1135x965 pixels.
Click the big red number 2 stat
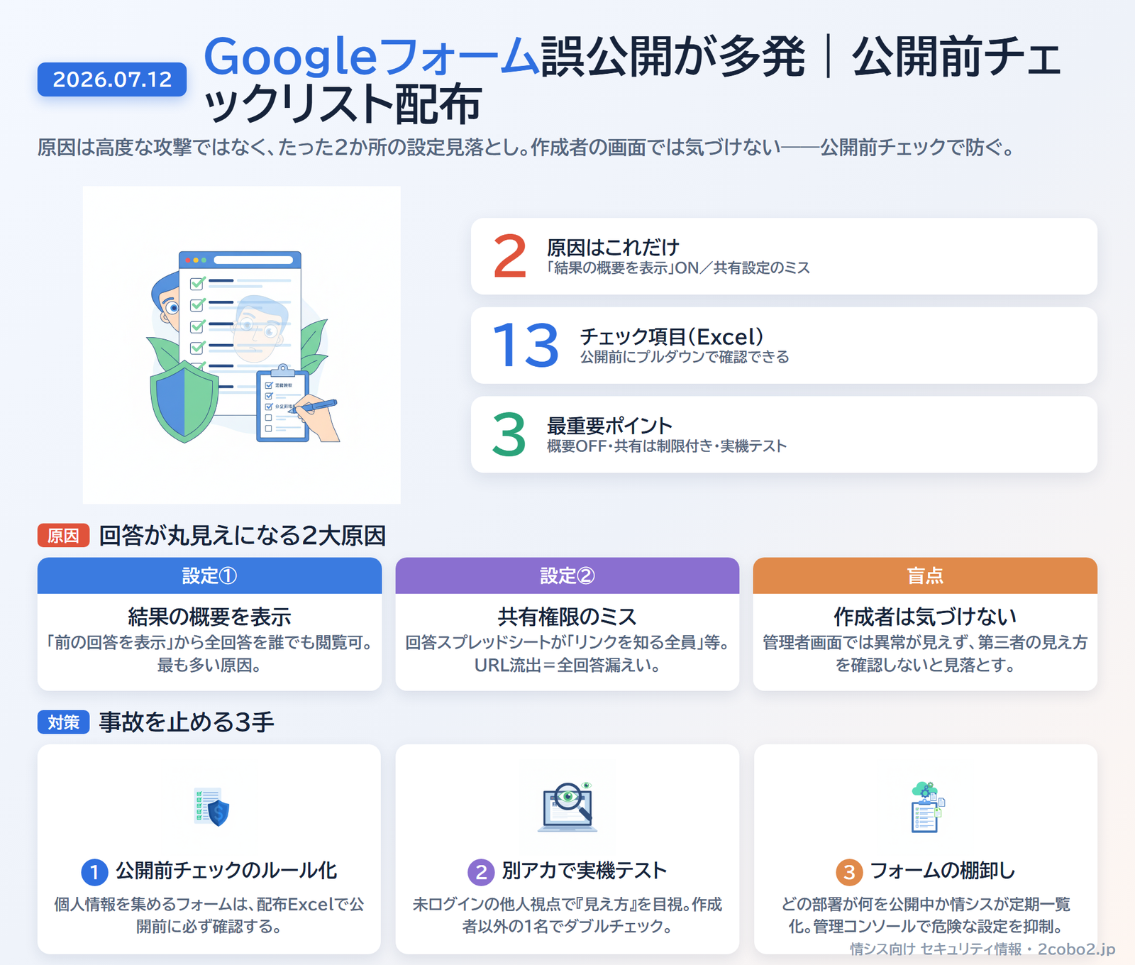point(510,256)
